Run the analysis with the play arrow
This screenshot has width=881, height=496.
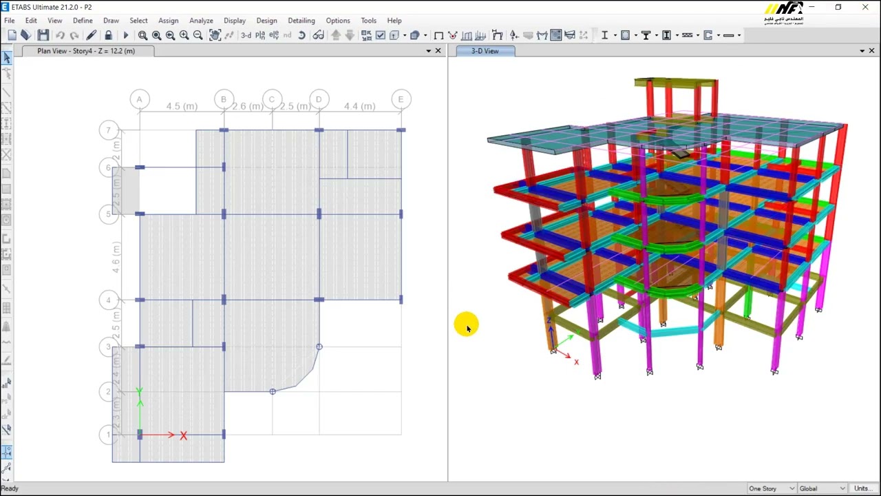[x=125, y=35]
